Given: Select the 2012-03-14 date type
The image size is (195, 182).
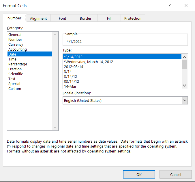Looking at the screenshot, I should (74, 67).
